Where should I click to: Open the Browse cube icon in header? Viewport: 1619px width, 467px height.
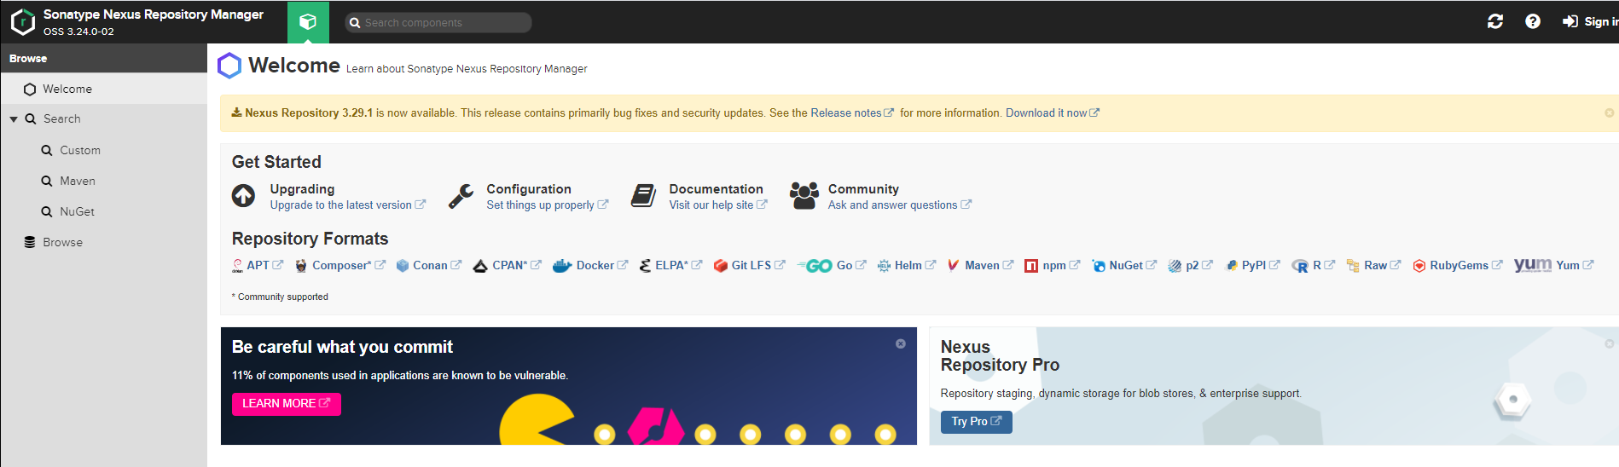click(308, 21)
